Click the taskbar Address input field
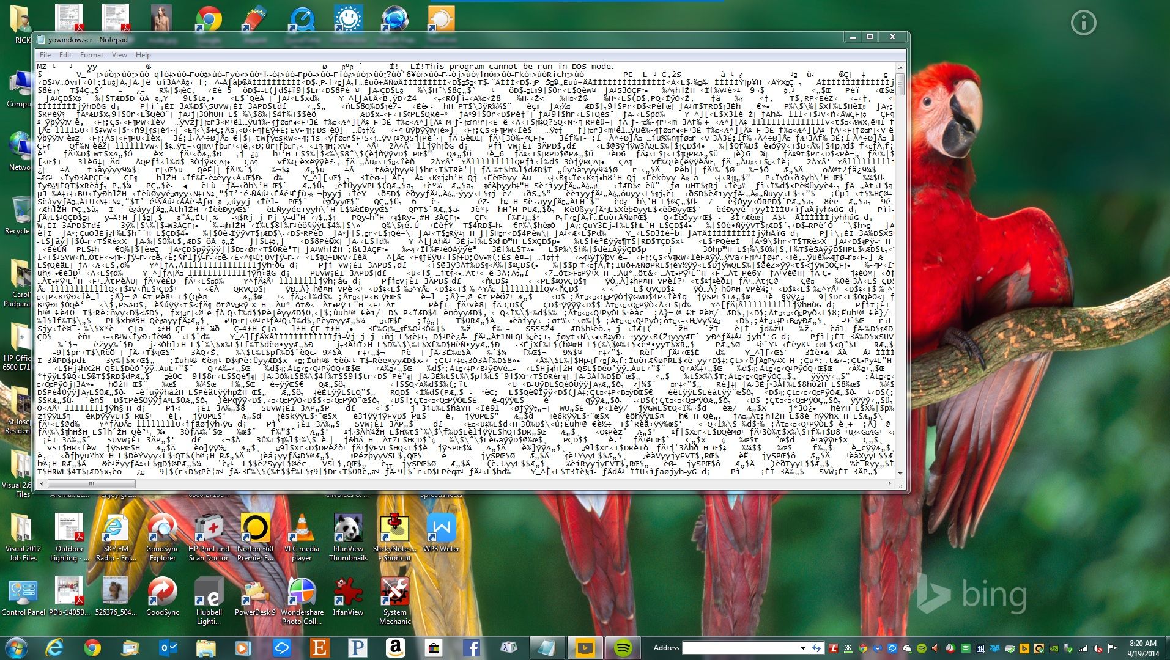Viewport: 1170px width, 660px height. 741,648
